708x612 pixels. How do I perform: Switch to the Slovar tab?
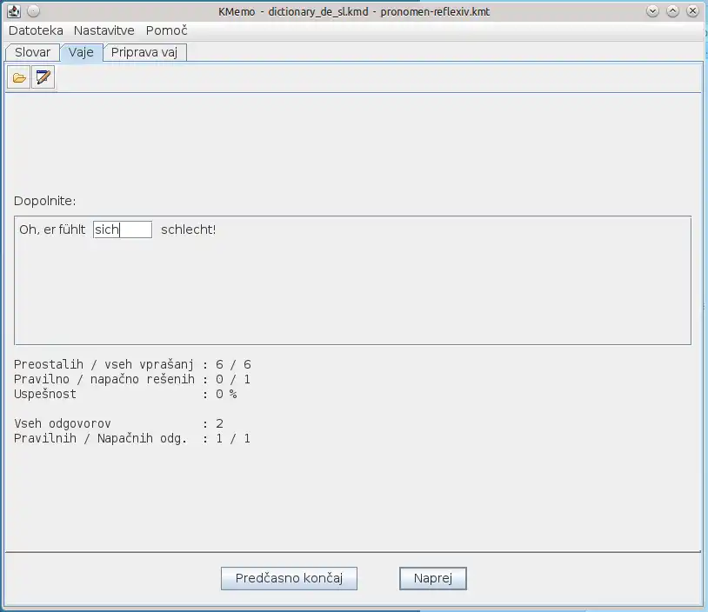[x=32, y=52]
